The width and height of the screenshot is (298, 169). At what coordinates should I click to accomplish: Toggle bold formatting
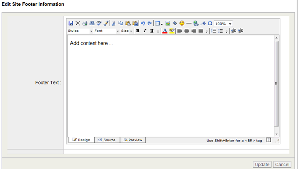tap(138, 31)
